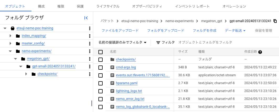Open the データ転送 dropdown menu
The width and height of the screenshot is (279, 112).
point(235,30)
